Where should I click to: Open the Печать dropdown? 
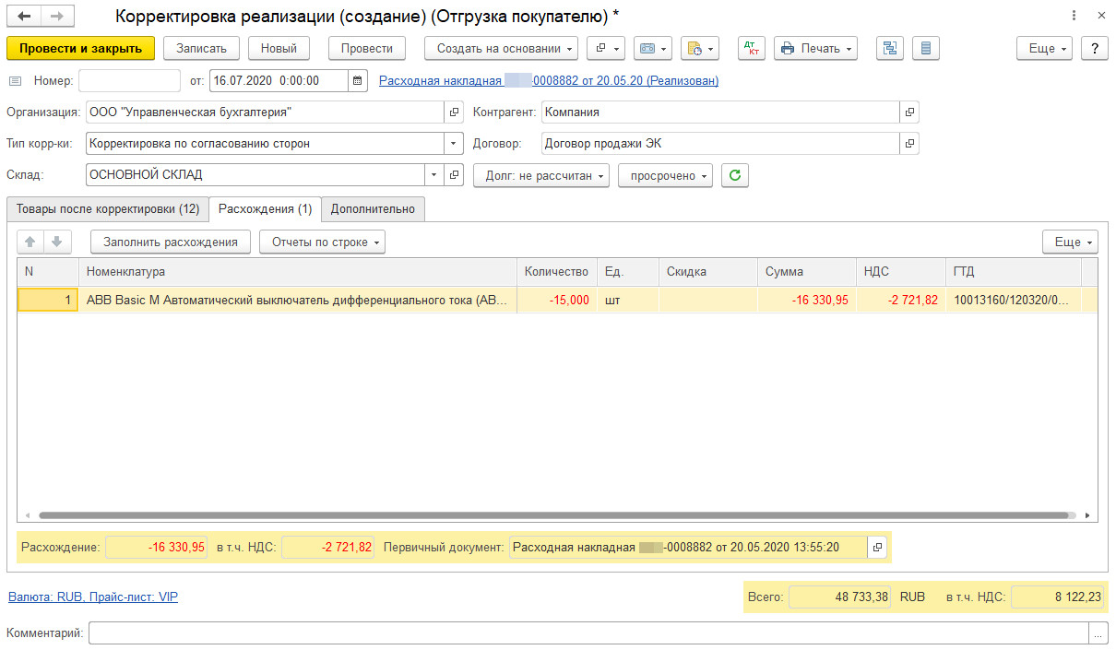click(815, 48)
